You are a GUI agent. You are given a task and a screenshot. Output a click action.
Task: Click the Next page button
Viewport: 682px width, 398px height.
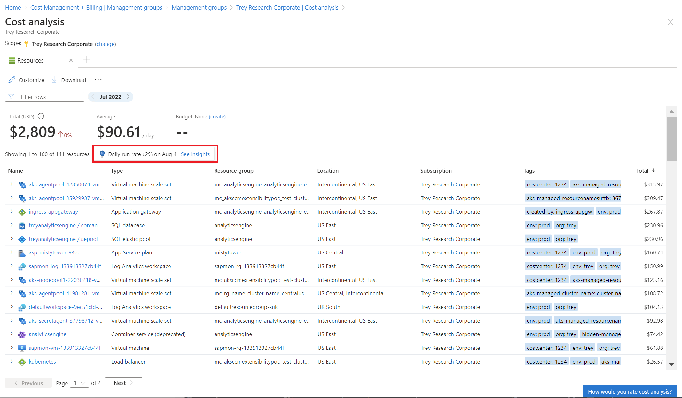(123, 383)
